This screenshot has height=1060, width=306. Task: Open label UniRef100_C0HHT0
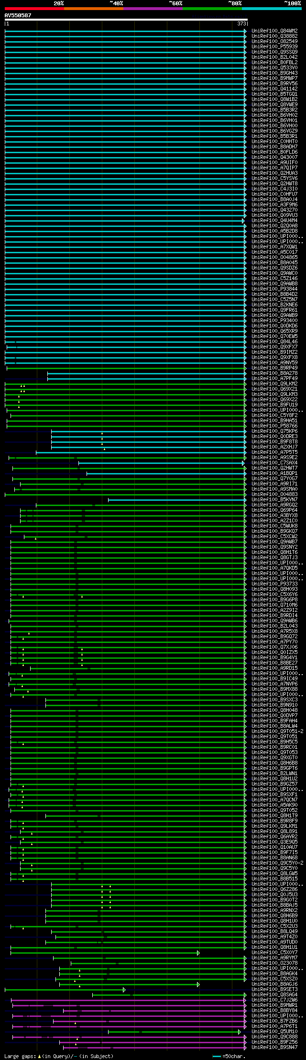(x=274, y=141)
